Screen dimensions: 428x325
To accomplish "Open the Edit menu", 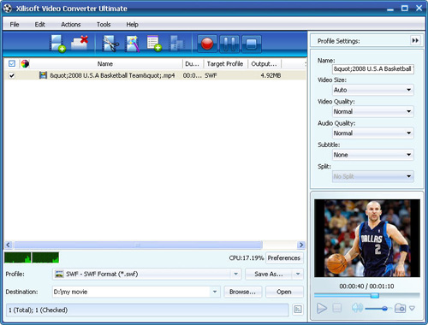I will pyautogui.click(x=40, y=25).
